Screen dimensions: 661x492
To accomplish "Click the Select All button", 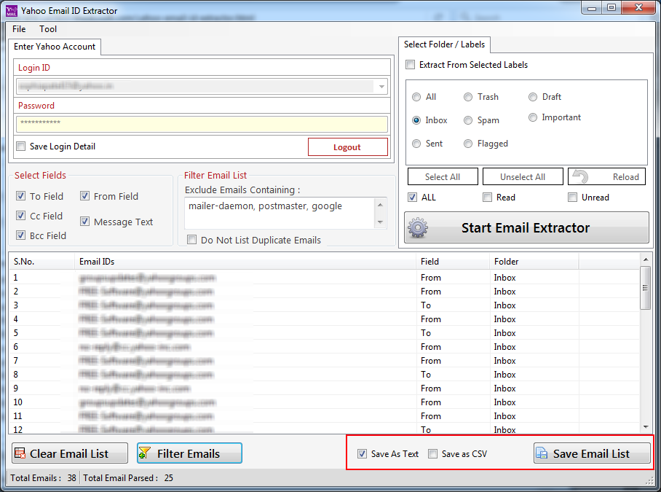I will [443, 177].
